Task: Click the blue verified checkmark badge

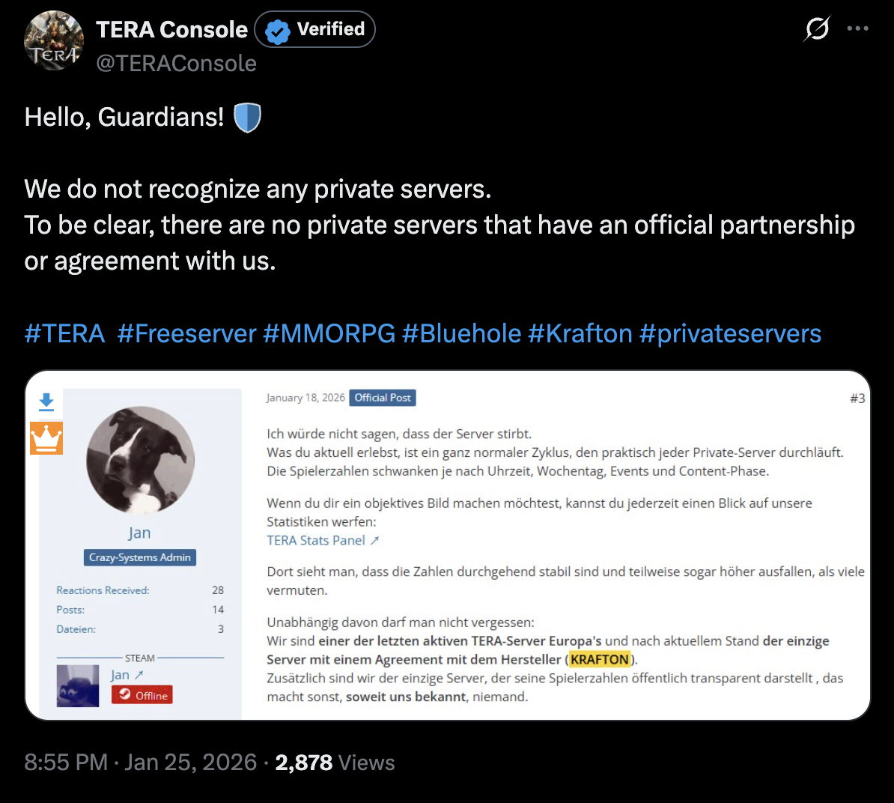Action: point(278,31)
